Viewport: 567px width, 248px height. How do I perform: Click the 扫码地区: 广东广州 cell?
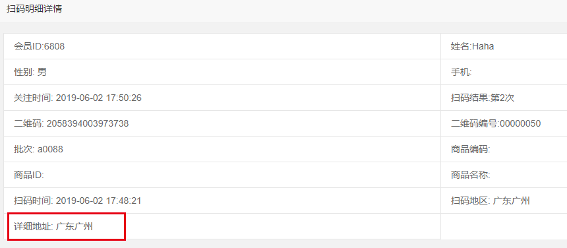click(504, 201)
